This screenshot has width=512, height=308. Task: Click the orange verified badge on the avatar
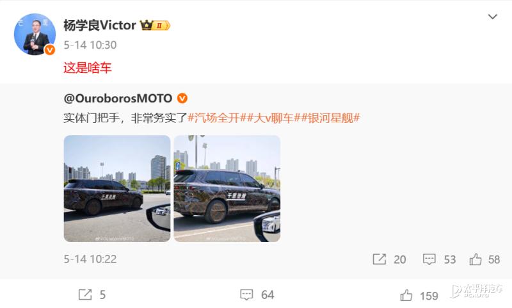(49, 50)
